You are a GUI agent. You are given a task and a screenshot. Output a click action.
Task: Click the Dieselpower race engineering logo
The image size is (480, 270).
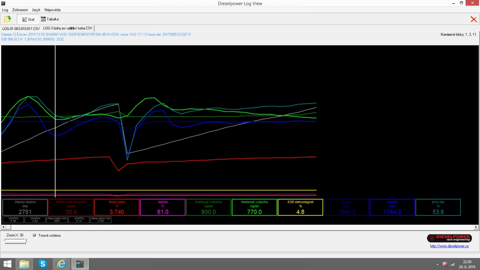448,238
